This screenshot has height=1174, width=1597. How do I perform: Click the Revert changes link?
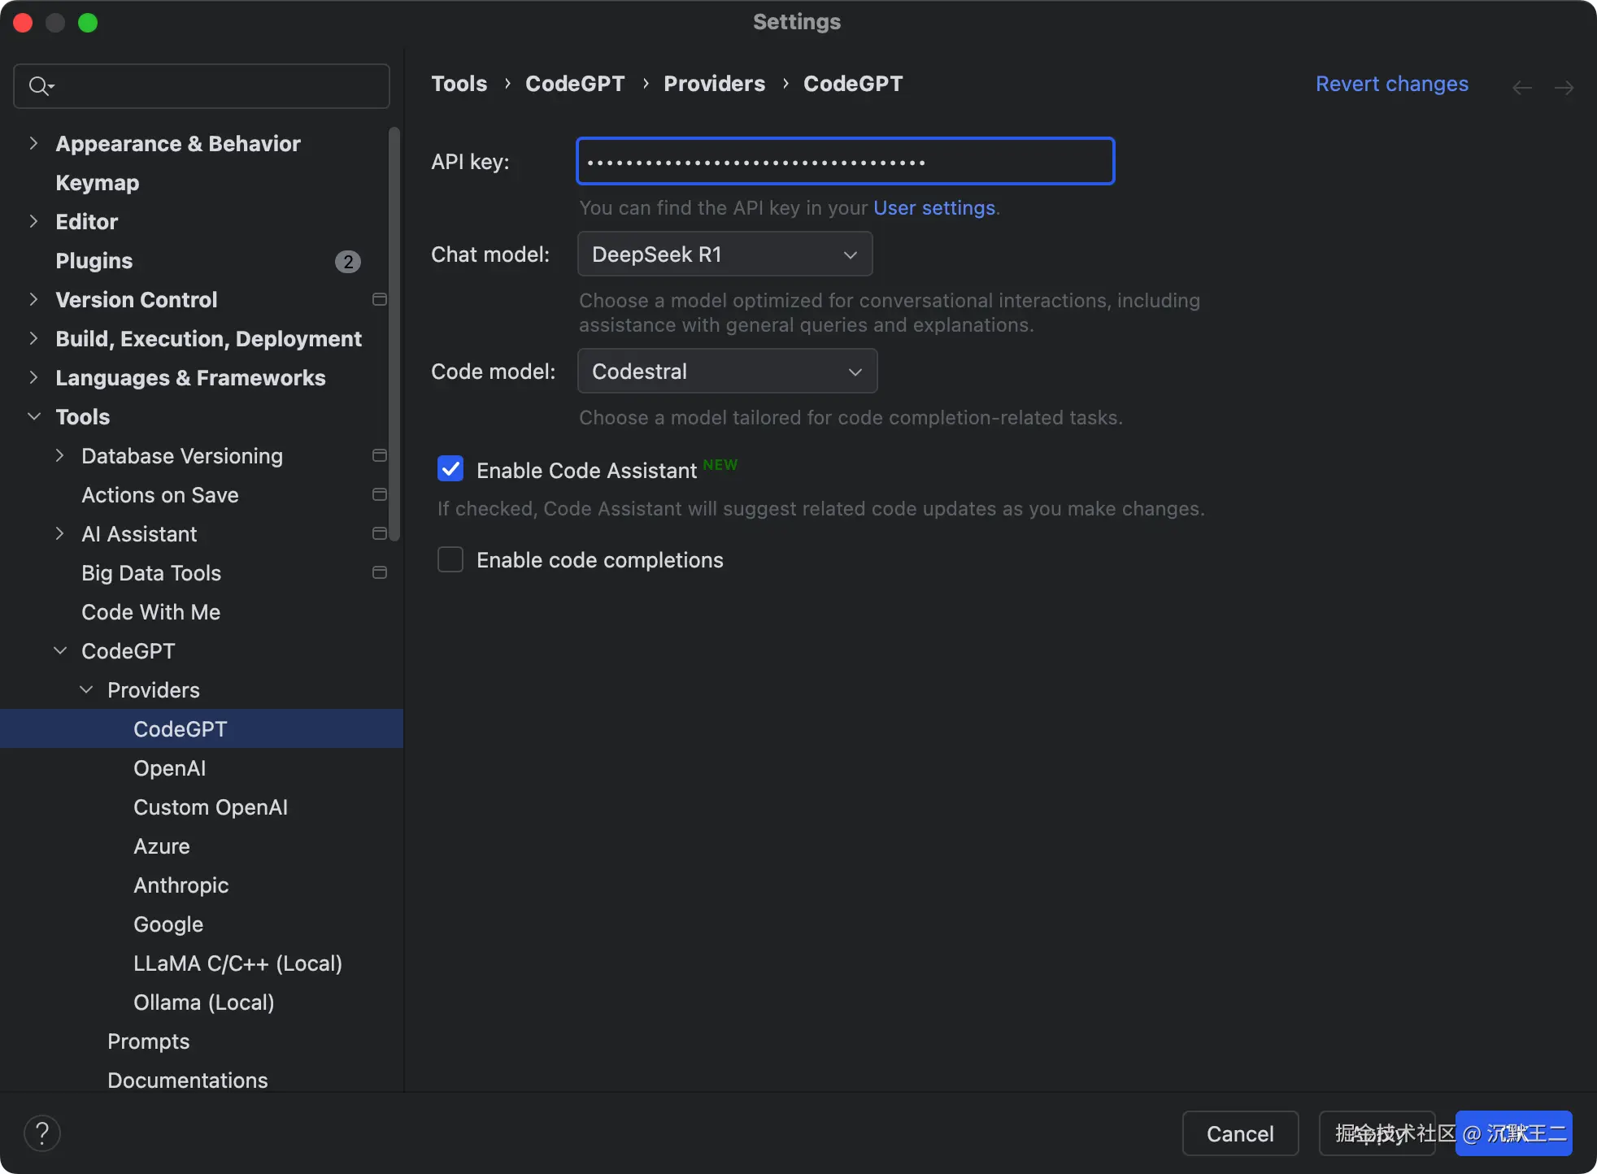(x=1391, y=84)
